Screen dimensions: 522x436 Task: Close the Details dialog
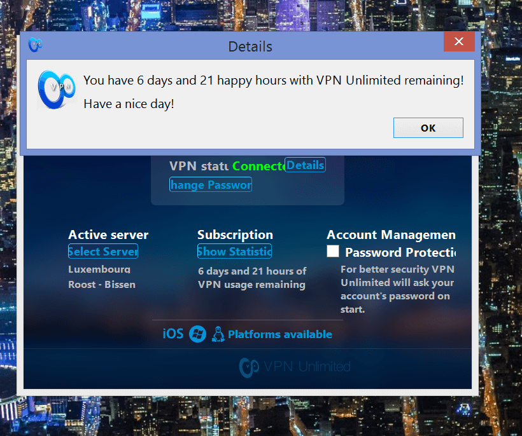coord(459,41)
